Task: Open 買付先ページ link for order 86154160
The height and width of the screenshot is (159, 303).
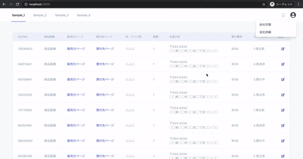Action: point(105,125)
